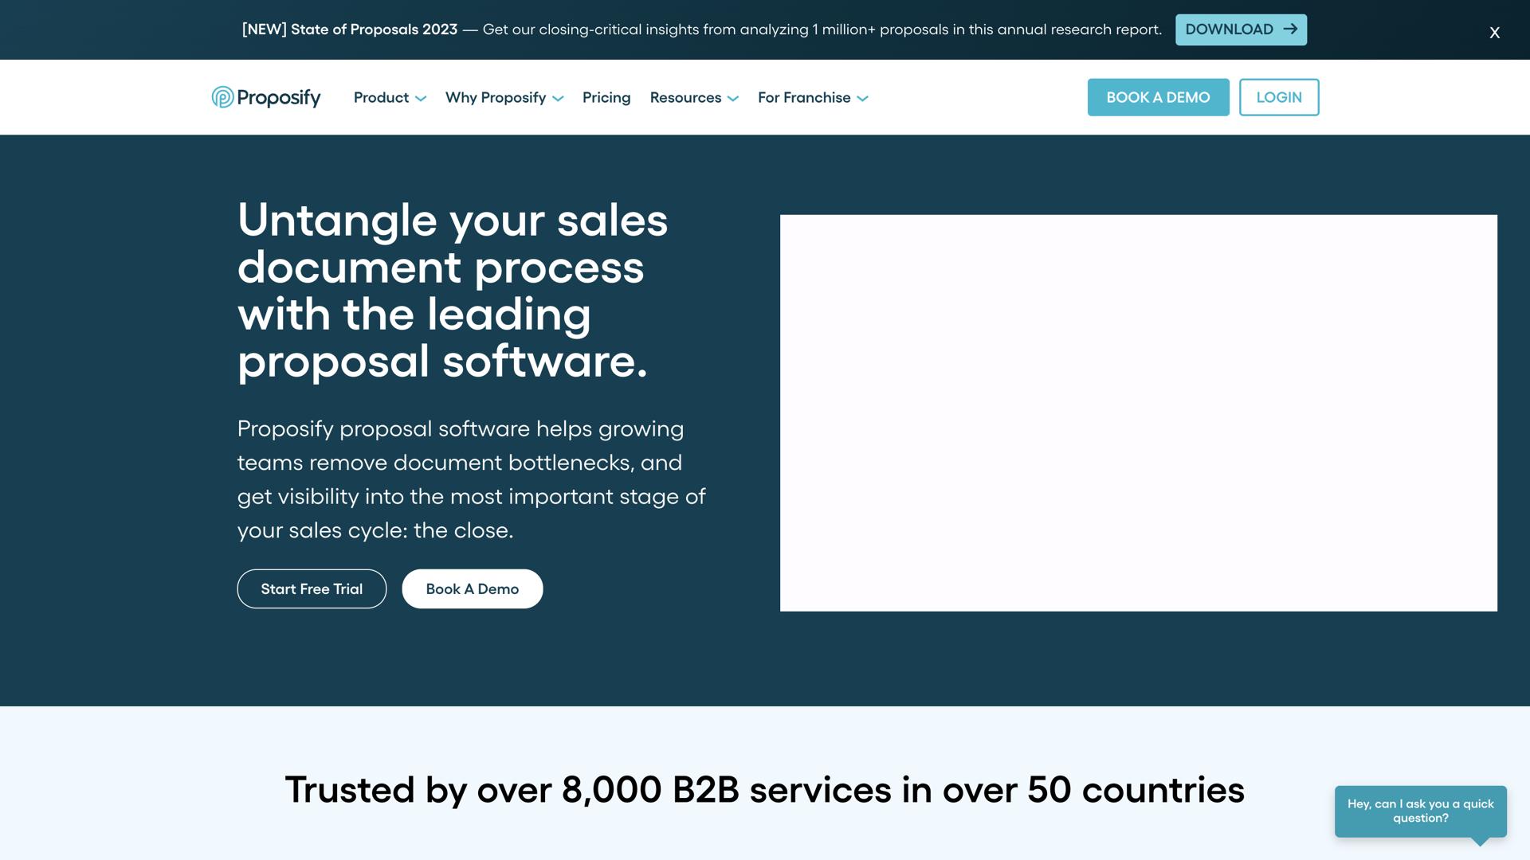Click the Why Proposify menu label
Viewport: 1530px width, 860px height.
click(x=495, y=97)
